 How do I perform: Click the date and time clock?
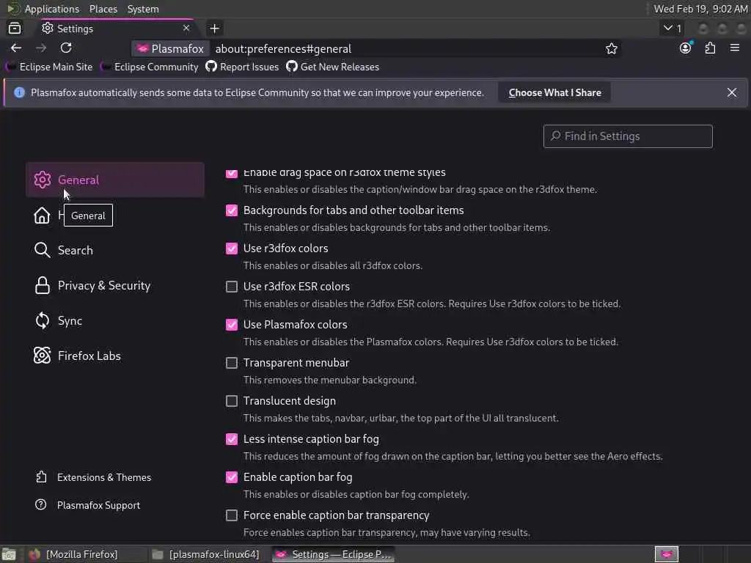pos(700,9)
